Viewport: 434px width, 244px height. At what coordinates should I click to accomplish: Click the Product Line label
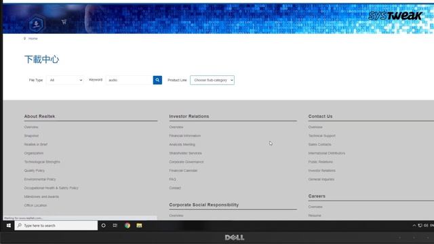[177, 80]
